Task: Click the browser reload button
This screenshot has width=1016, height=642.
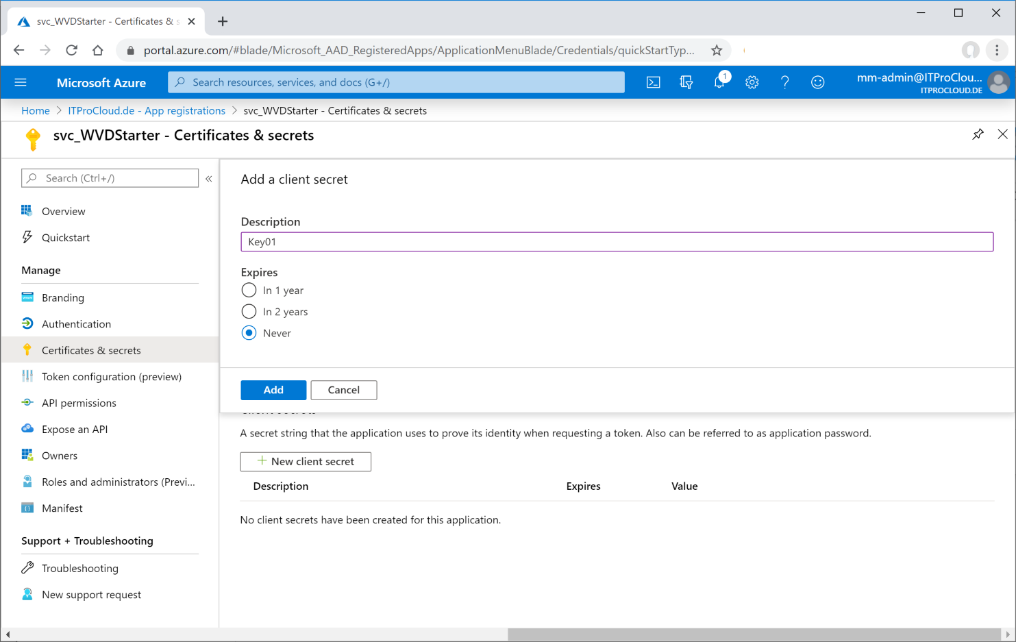Action: pyautogui.click(x=71, y=50)
